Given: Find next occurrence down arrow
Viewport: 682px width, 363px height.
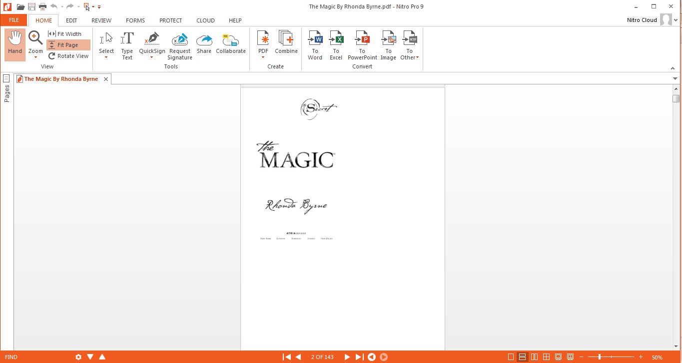Looking at the screenshot, I should tap(90, 357).
